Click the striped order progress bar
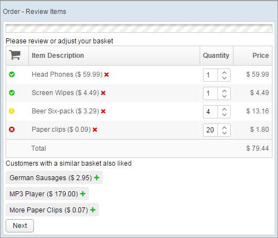The width and height of the screenshot is (278, 238). pyautogui.click(x=139, y=28)
